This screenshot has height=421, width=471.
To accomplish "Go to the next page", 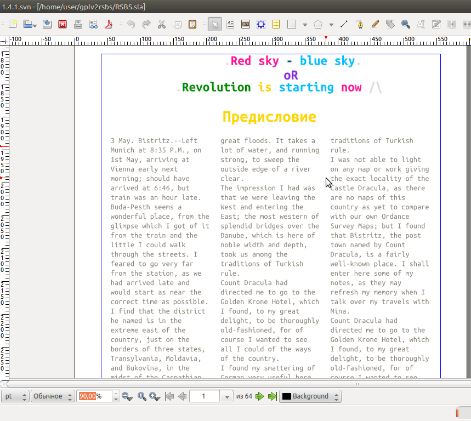I will click(259, 396).
